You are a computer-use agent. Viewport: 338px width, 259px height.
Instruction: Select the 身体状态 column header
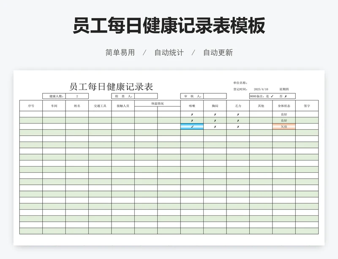284,106
